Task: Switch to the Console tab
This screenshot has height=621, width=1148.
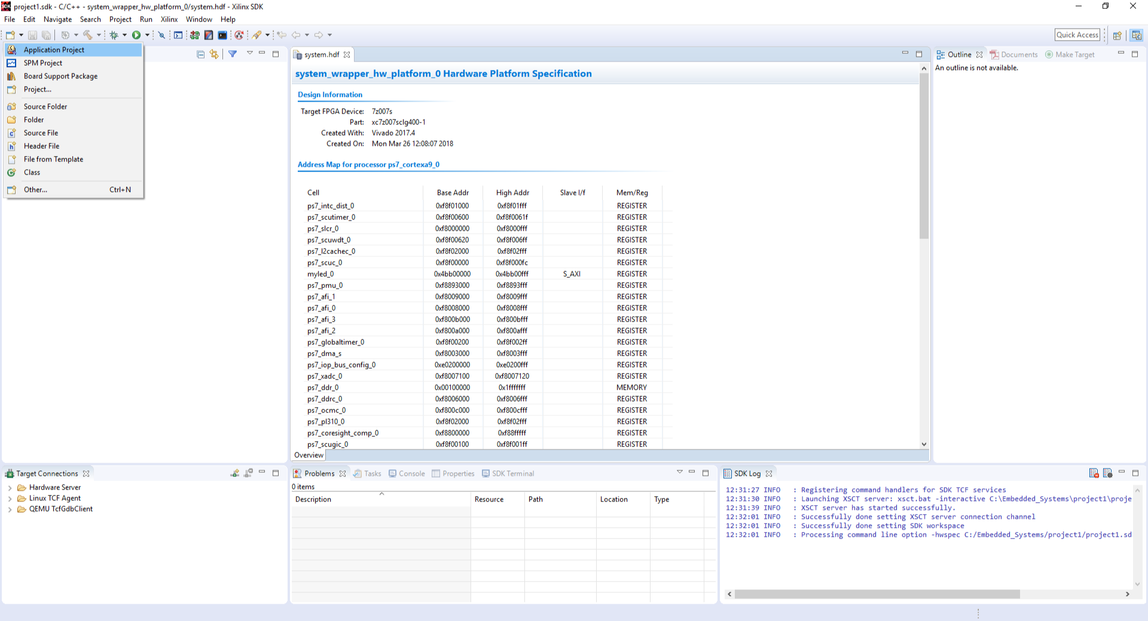Action: coord(407,473)
